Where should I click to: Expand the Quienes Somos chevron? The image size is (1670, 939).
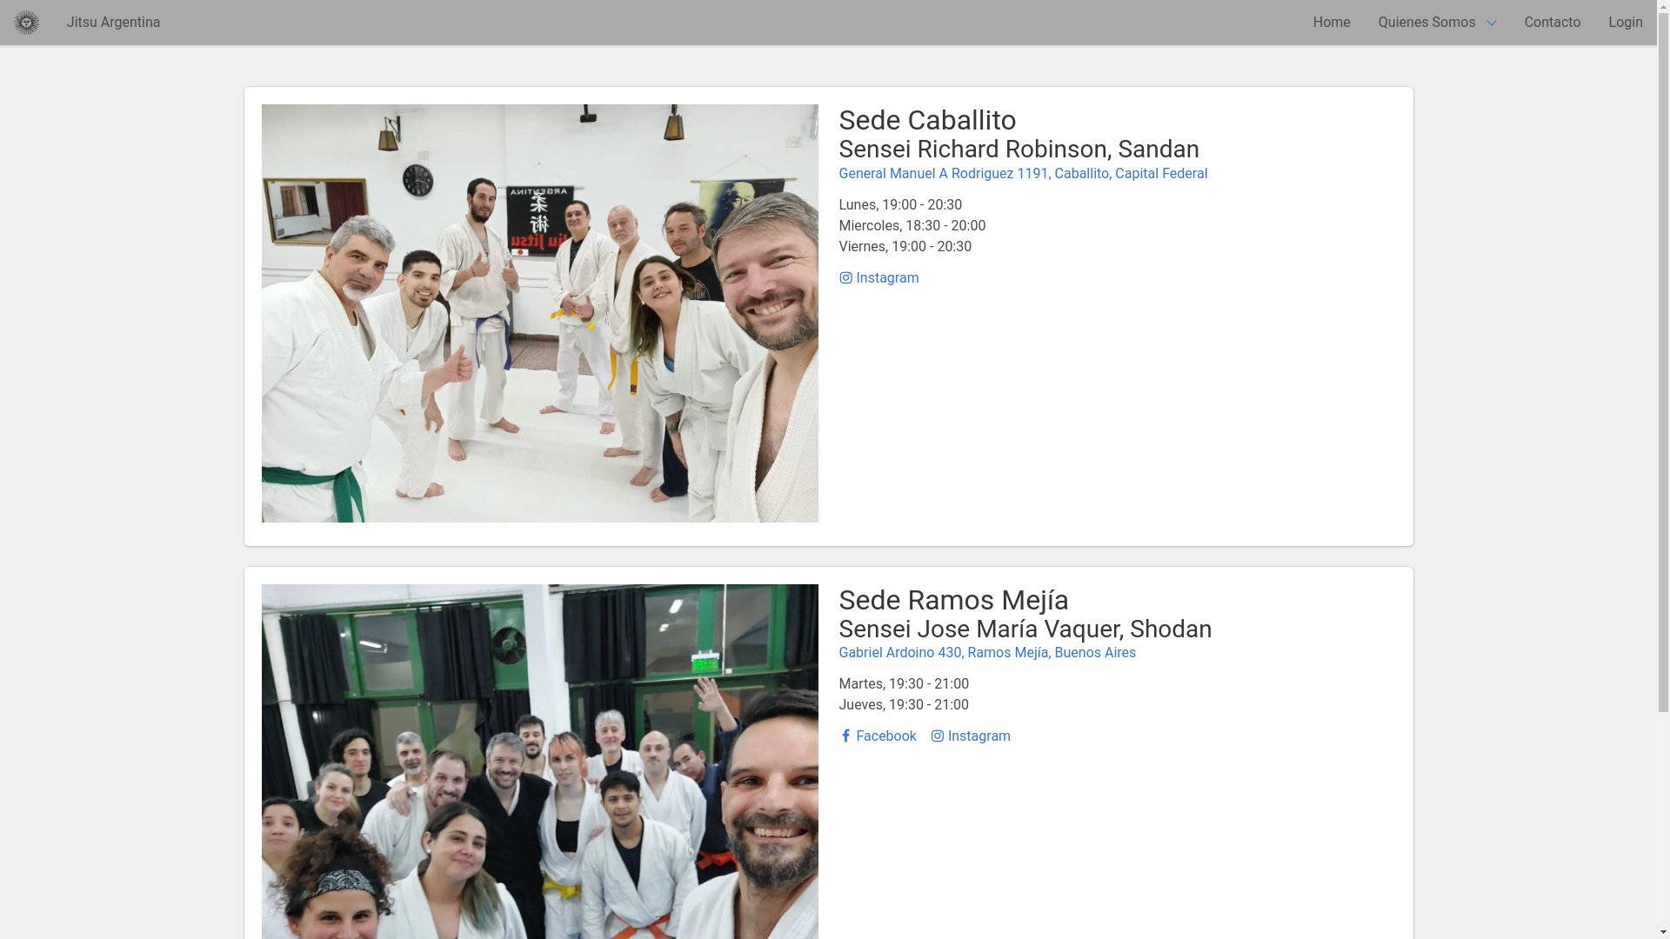coord(1491,23)
